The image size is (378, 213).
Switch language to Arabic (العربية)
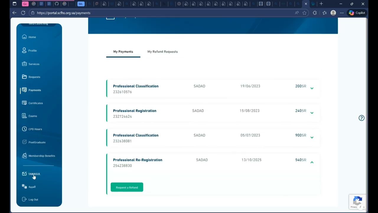point(29,187)
